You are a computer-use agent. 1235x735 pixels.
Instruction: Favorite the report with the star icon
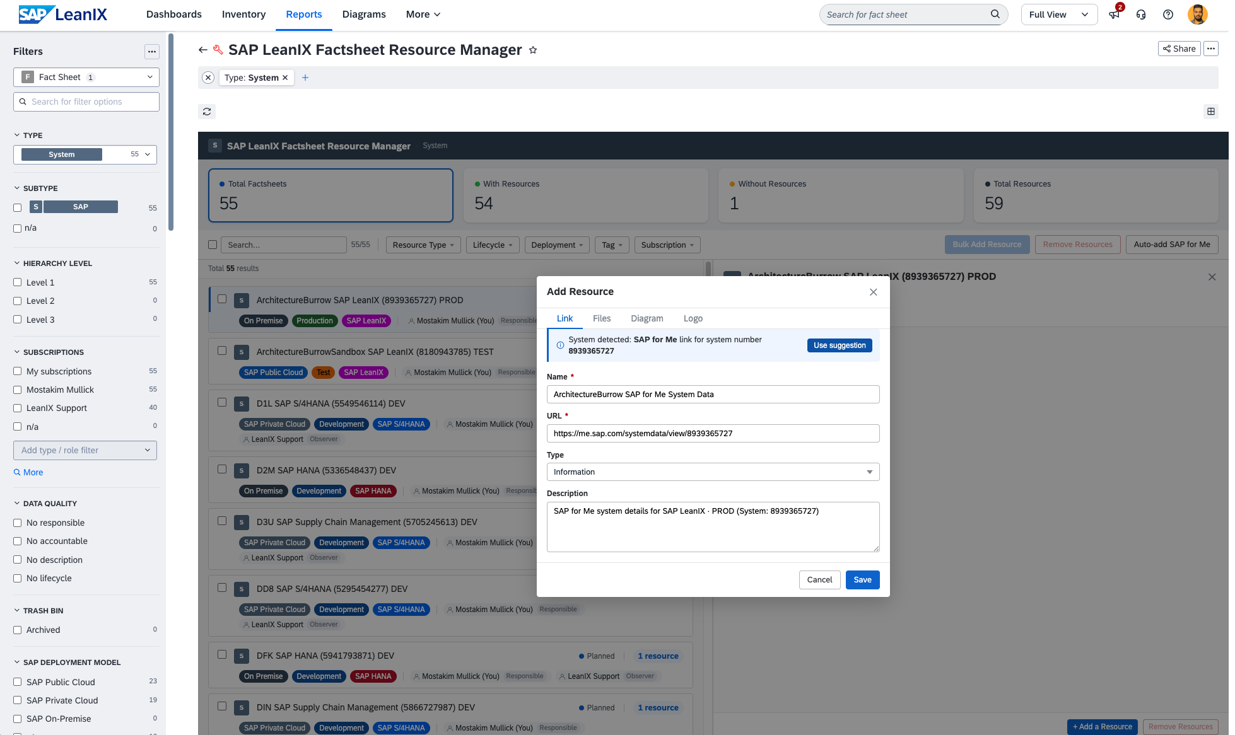tap(533, 50)
